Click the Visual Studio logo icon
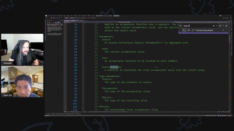This screenshot has height=131, width=234. coord(46,16)
